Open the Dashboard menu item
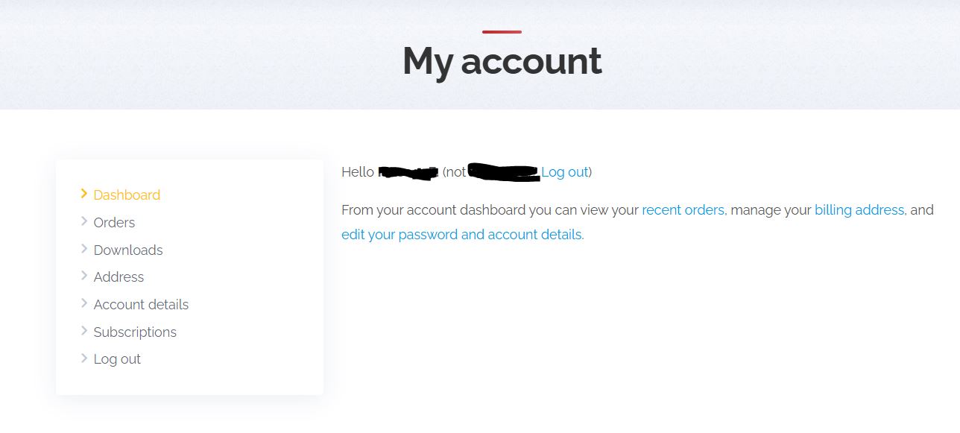960x433 pixels. pos(127,195)
